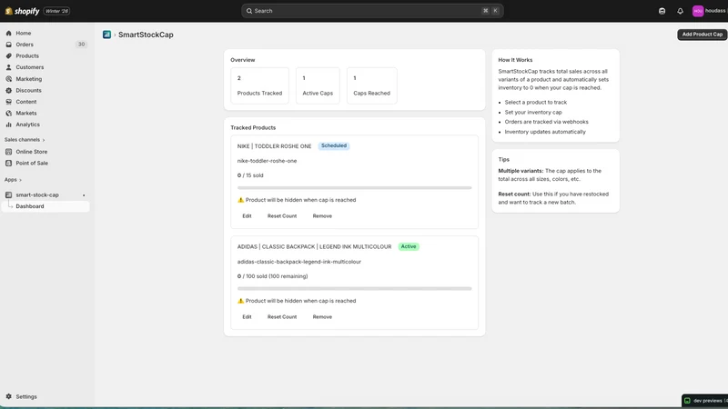This screenshot has height=409, width=728.
Task: Open the notifications bell icon
Action: click(680, 11)
